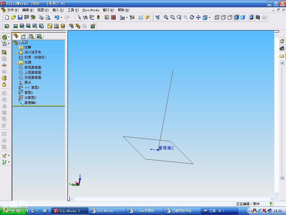Open the 插入(I) menu
Viewport: 286px width, 215px height.
coord(58,10)
